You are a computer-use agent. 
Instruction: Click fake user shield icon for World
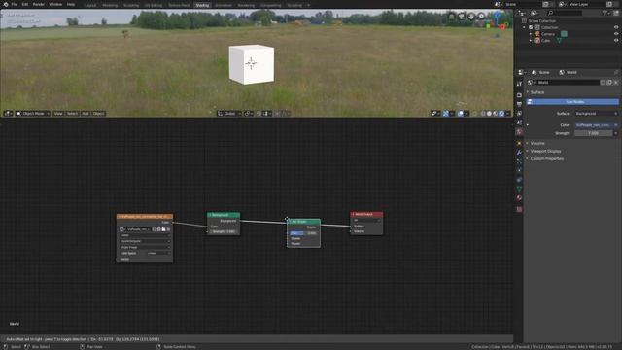(x=603, y=83)
